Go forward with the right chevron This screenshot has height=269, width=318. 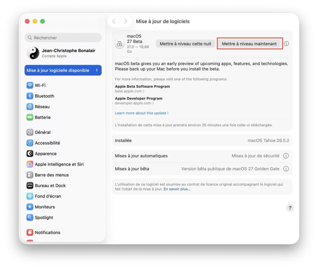pyautogui.click(x=125, y=21)
